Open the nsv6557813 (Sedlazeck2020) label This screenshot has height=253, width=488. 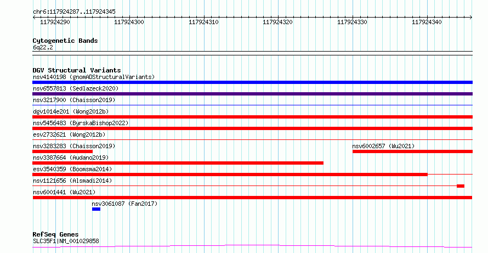tap(76, 88)
